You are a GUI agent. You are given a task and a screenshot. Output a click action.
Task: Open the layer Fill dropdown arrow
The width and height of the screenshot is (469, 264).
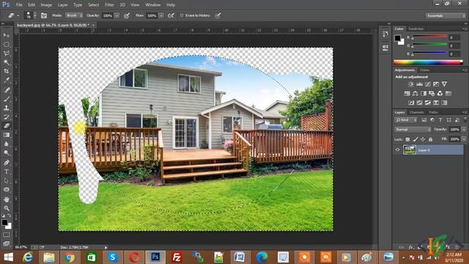point(464,139)
